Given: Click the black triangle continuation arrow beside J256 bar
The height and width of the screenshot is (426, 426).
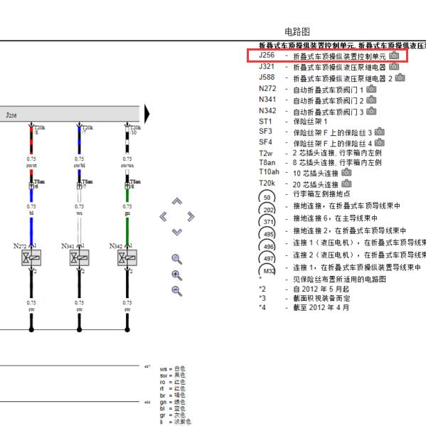Looking at the screenshot, I should (147, 114).
